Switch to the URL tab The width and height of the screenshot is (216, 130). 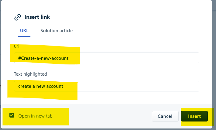[24, 31]
